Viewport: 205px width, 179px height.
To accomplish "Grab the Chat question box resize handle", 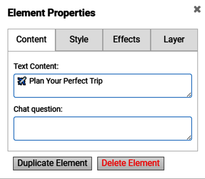I will [189, 137].
